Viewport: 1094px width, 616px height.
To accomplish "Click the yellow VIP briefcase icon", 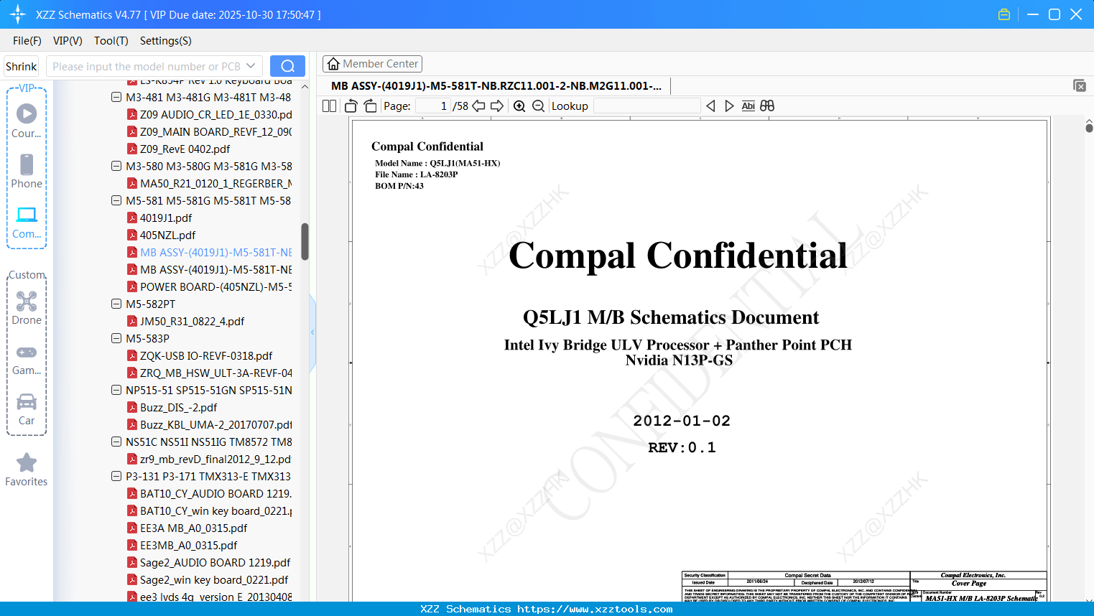I will (x=1004, y=14).
